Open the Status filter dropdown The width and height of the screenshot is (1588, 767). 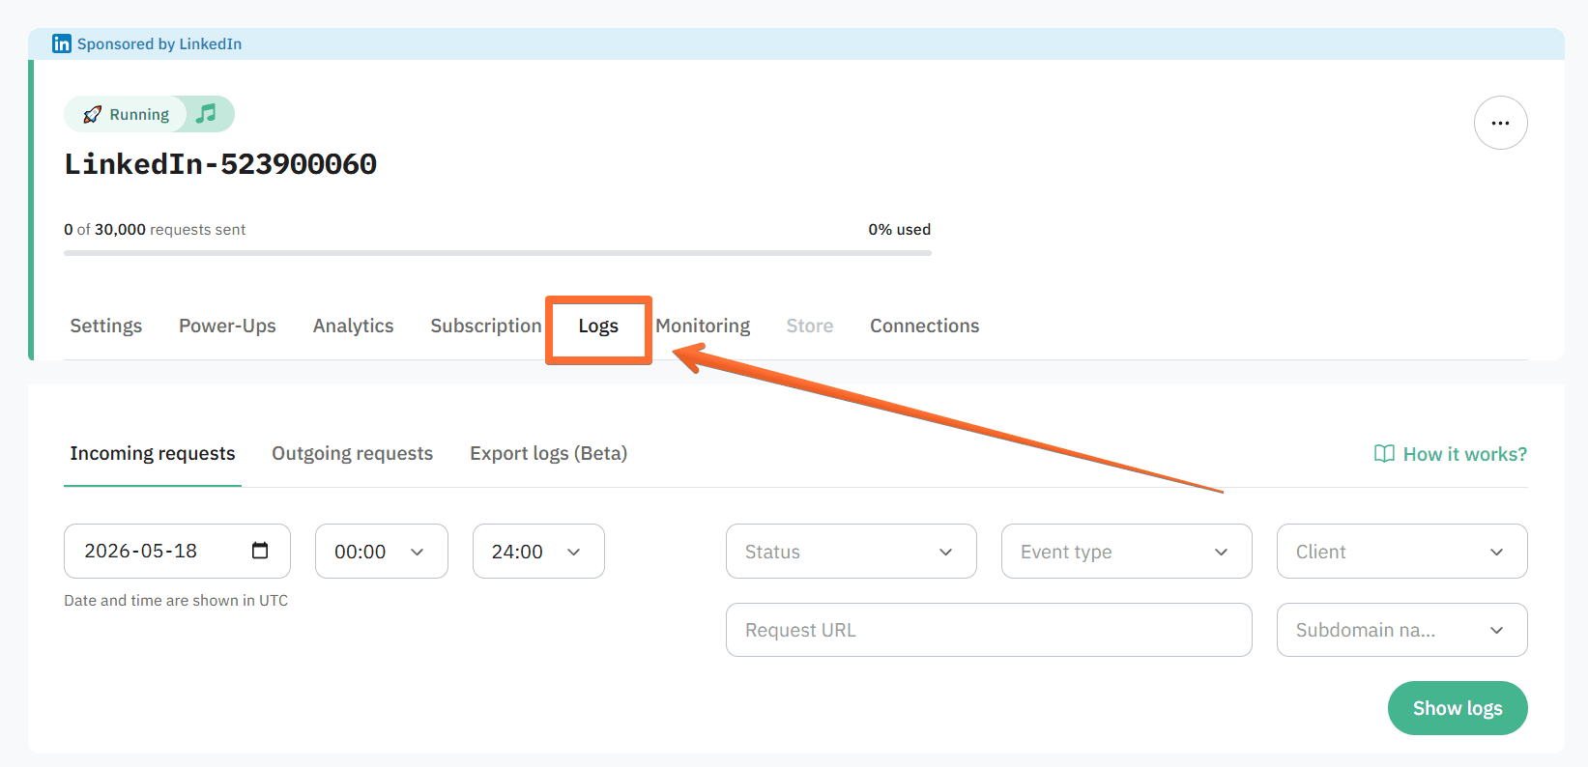[852, 552]
